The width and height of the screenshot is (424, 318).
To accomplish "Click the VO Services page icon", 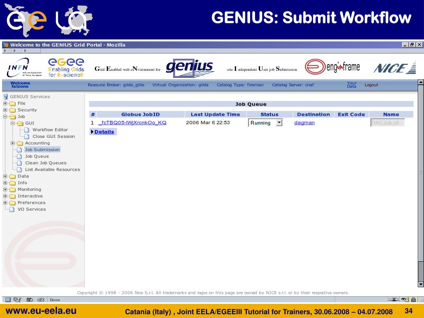I will (12, 209).
